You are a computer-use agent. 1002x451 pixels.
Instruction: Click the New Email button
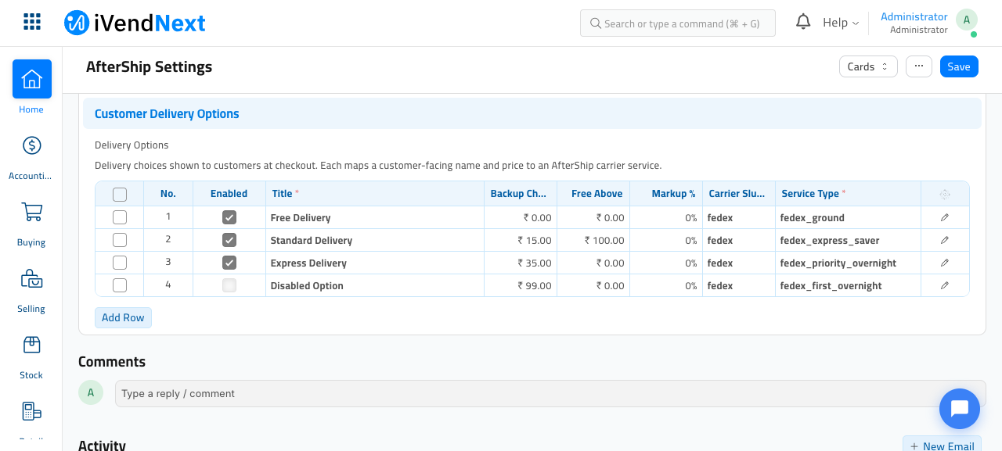[x=942, y=446]
